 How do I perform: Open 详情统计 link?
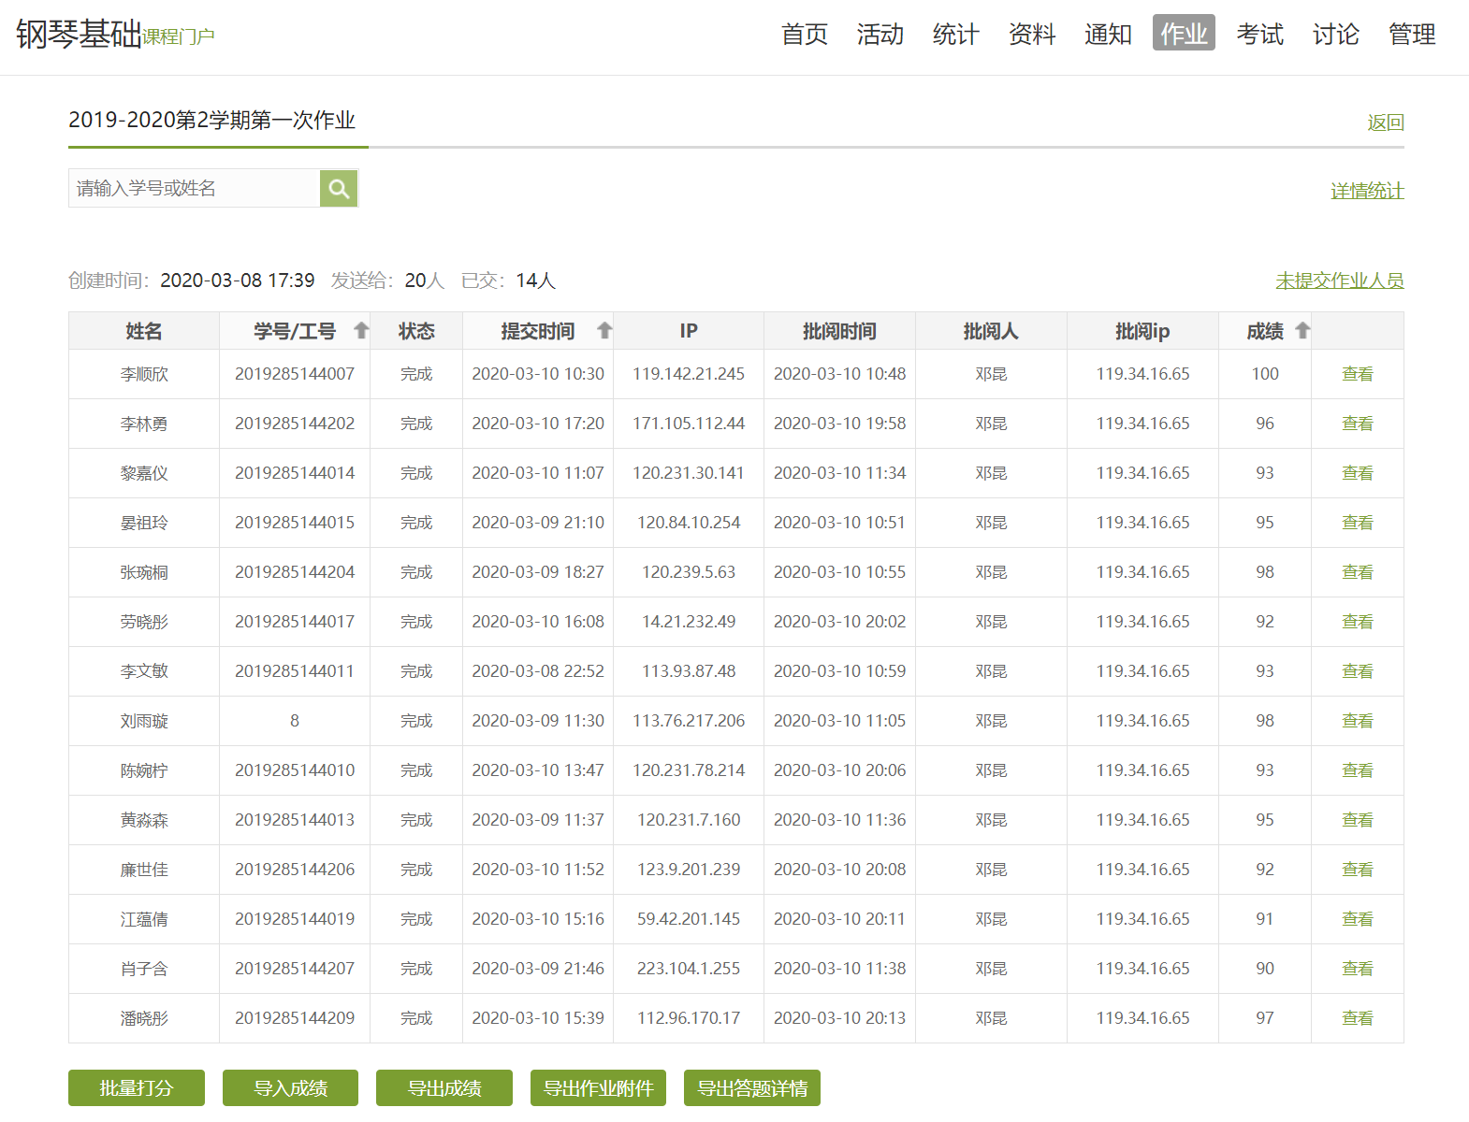coord(1367,191)
